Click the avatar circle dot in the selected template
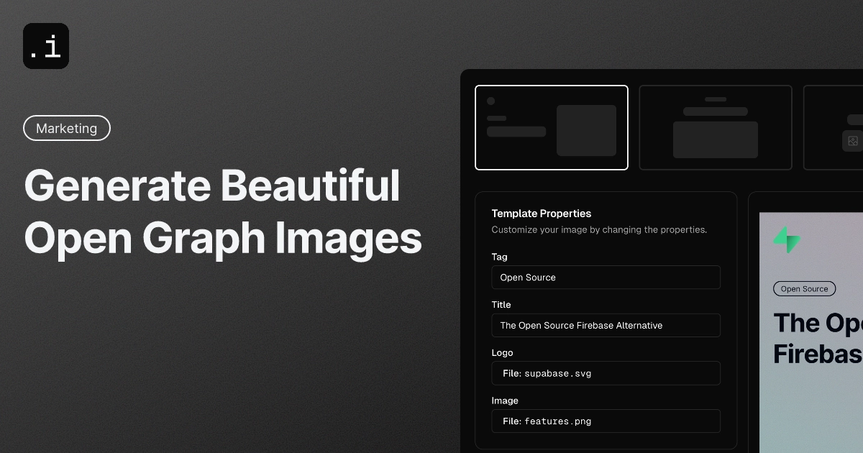 [491, 102]
